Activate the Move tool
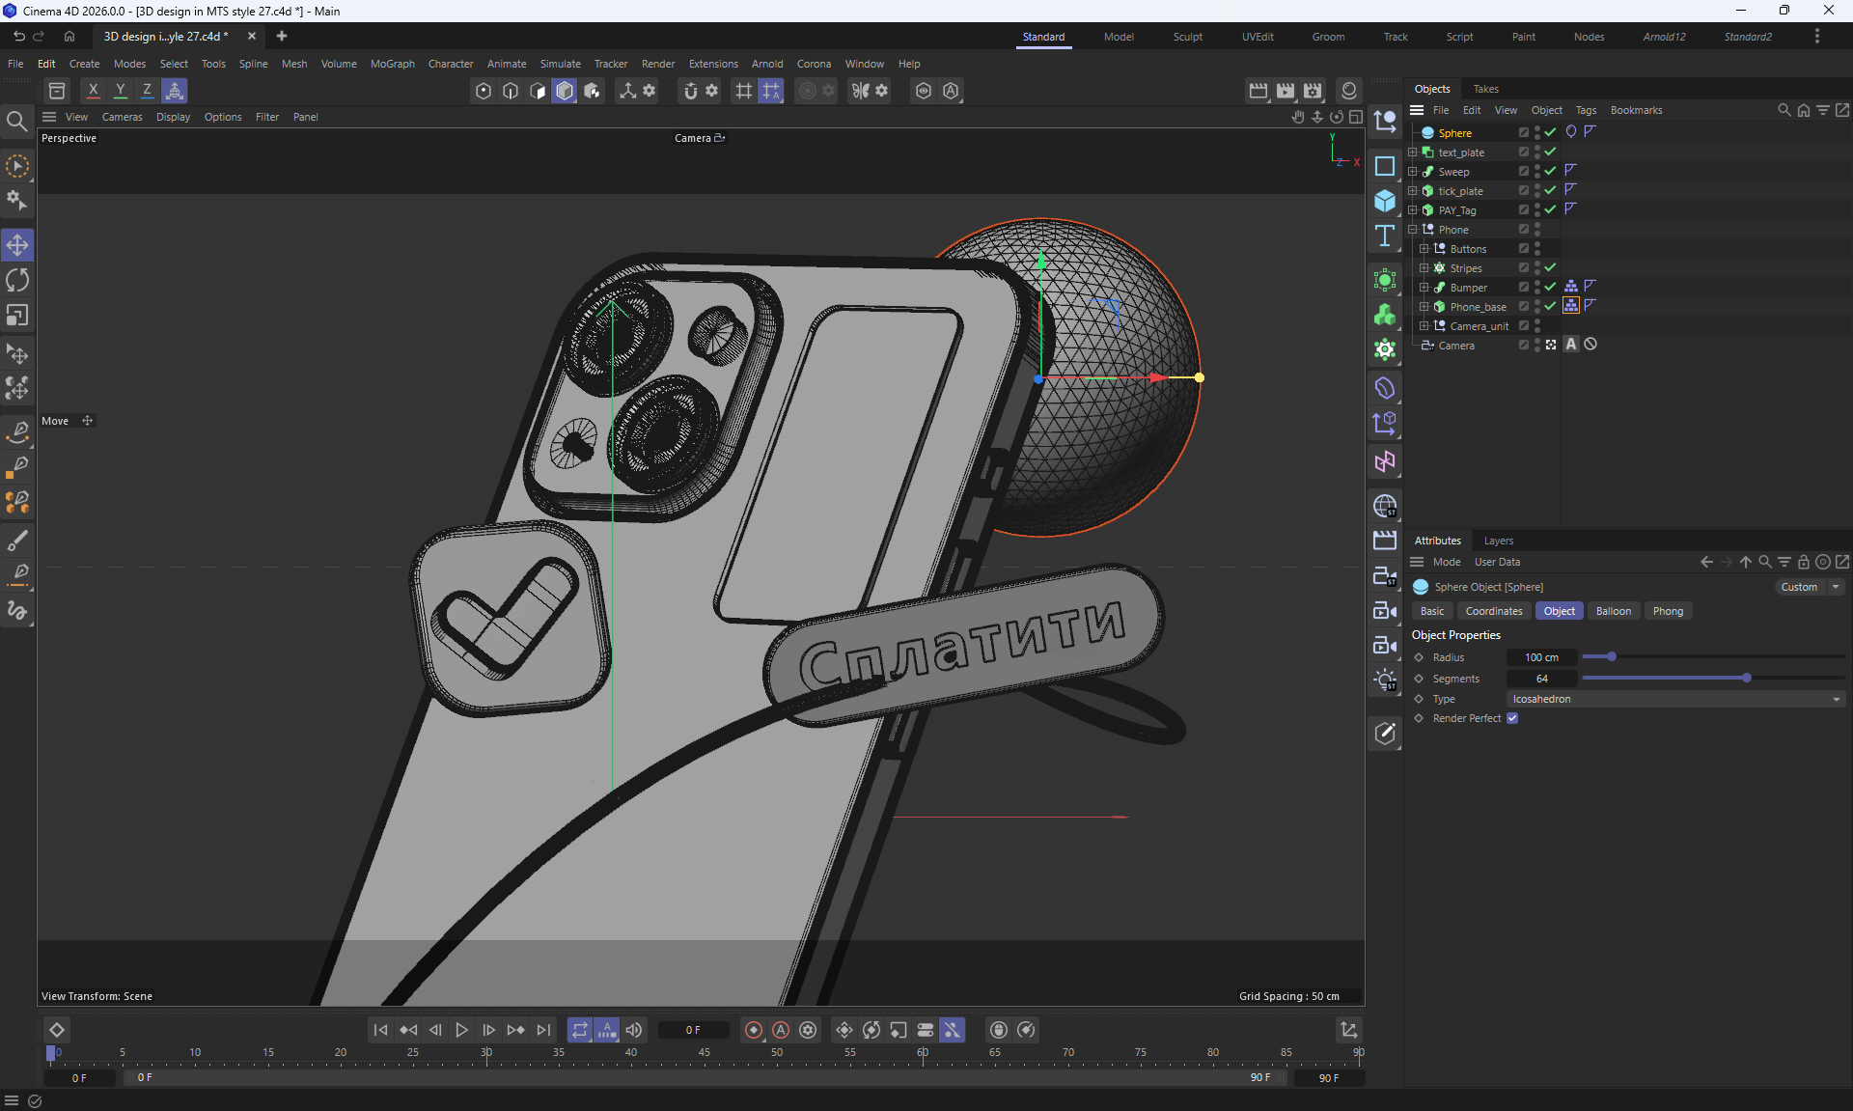The height and width of the screenshot is (1111, 1853). 17,245
